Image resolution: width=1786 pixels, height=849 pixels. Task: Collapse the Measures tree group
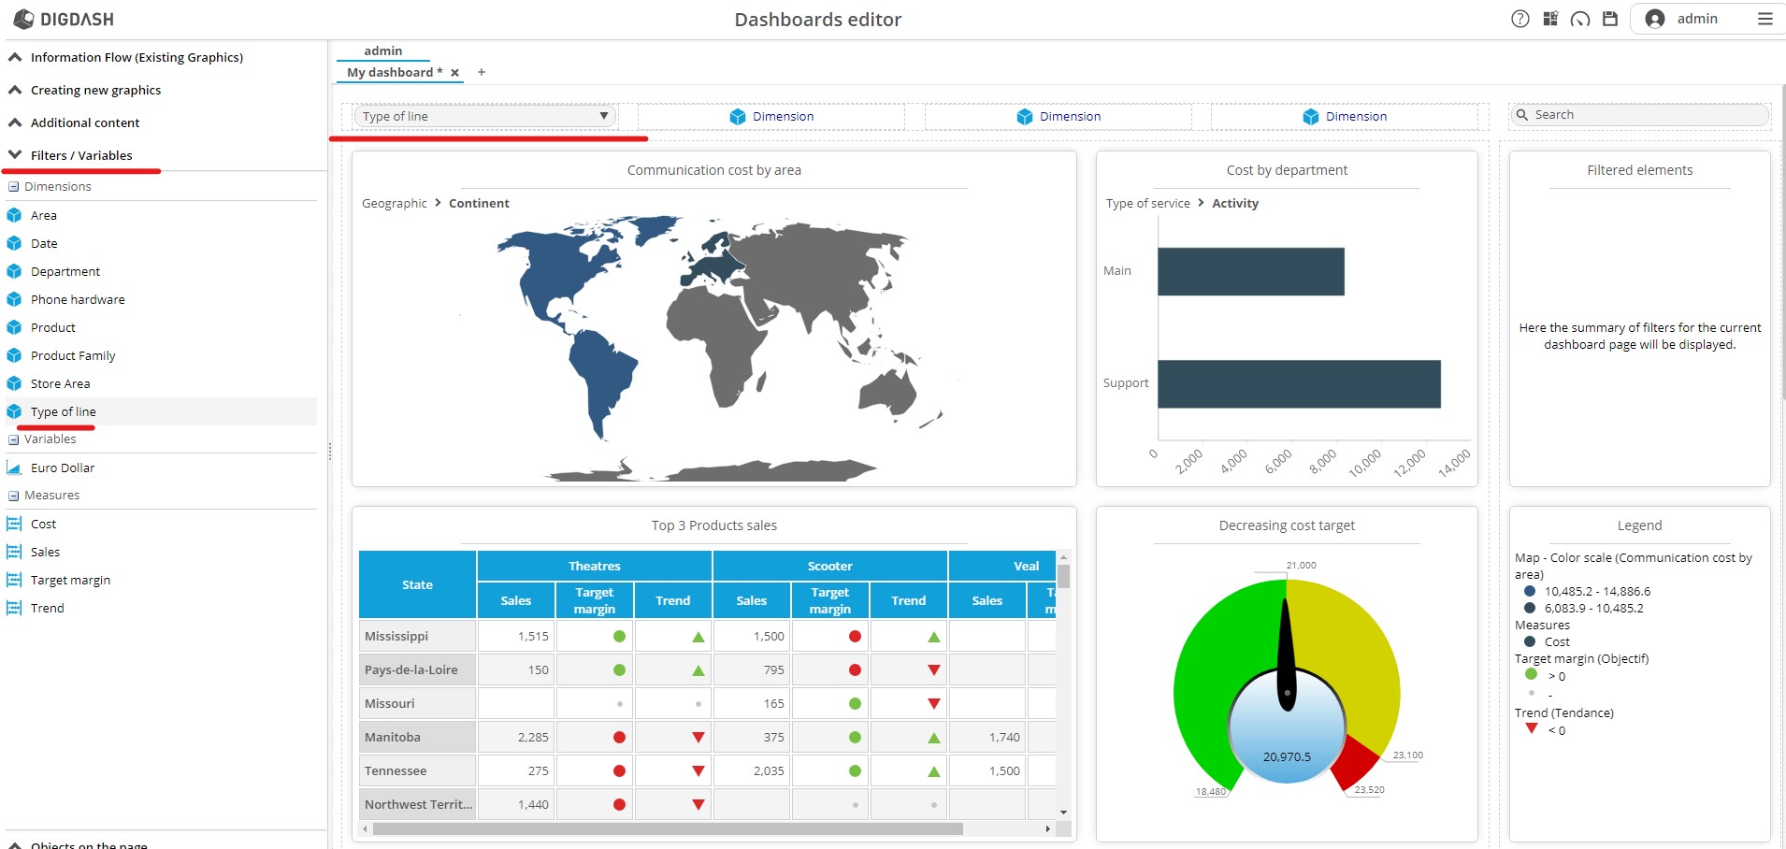tap(14, 496)
